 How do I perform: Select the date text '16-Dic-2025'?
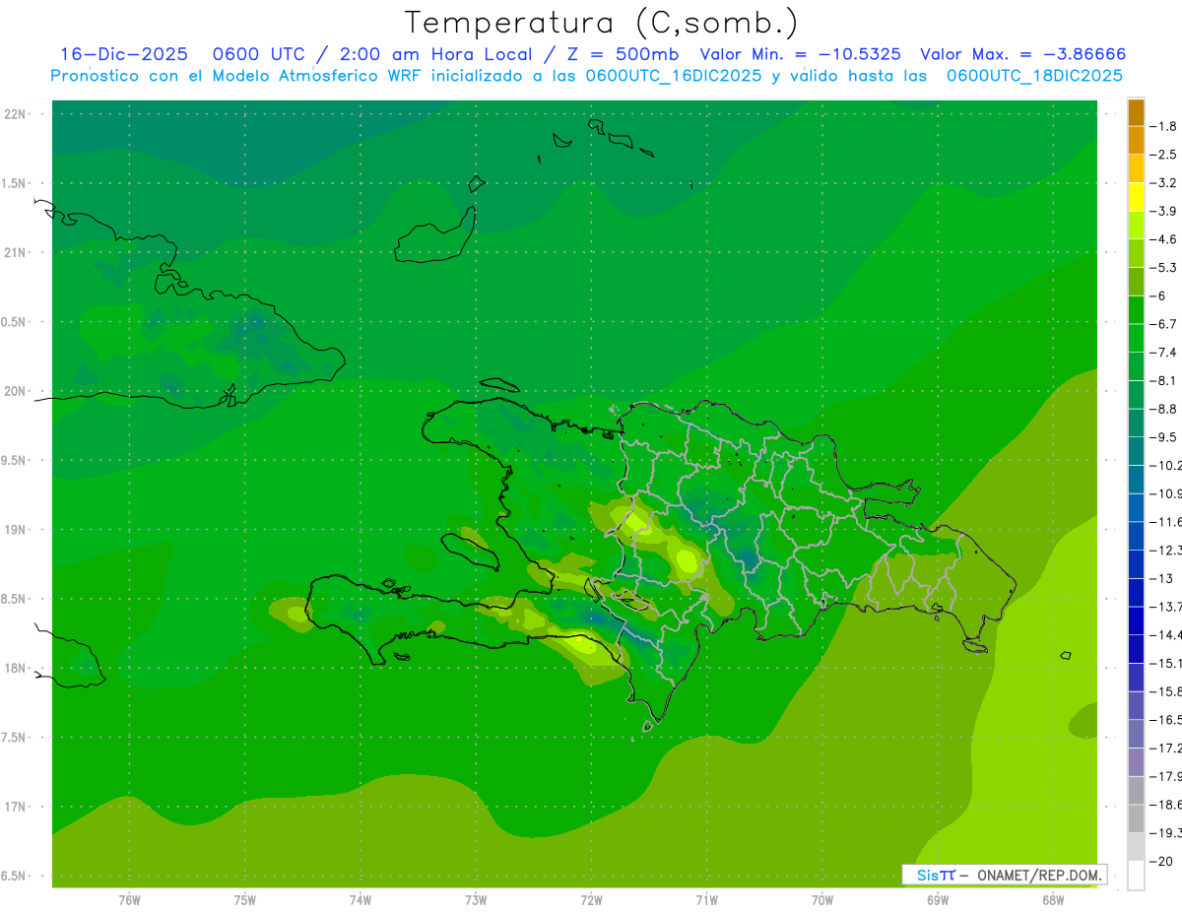[124, 55]
